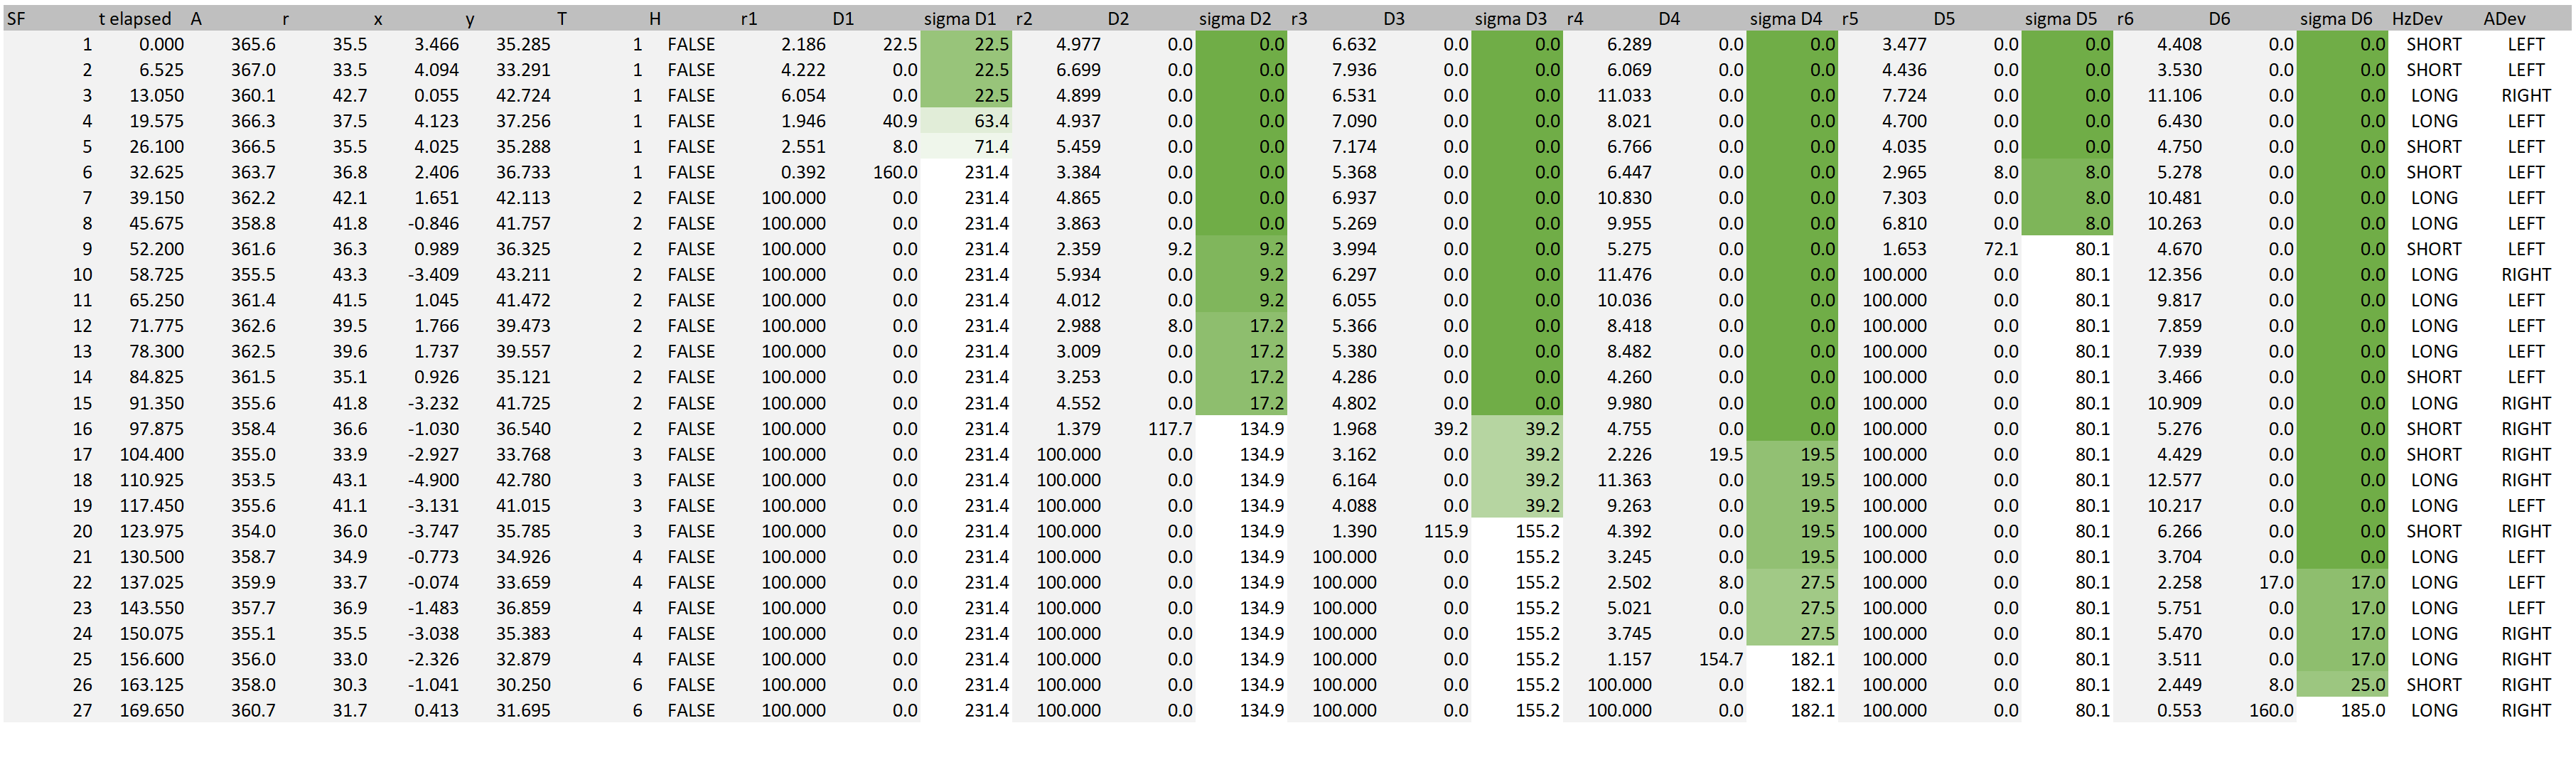The height and width of the screenshot is (782, 2576).
Task: Click the cell showing 6.699
Action: pos(1078,70)
